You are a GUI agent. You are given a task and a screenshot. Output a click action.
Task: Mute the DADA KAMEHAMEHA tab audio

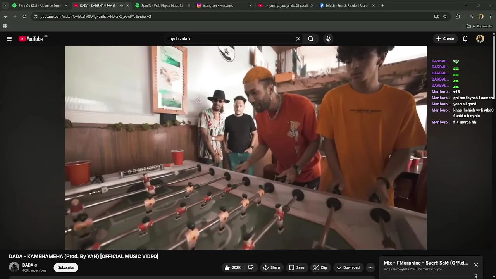point(121,5)
